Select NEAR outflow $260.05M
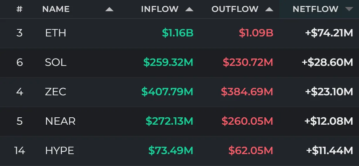This screenshot has width=359, height=166. (x=248, y=121)
